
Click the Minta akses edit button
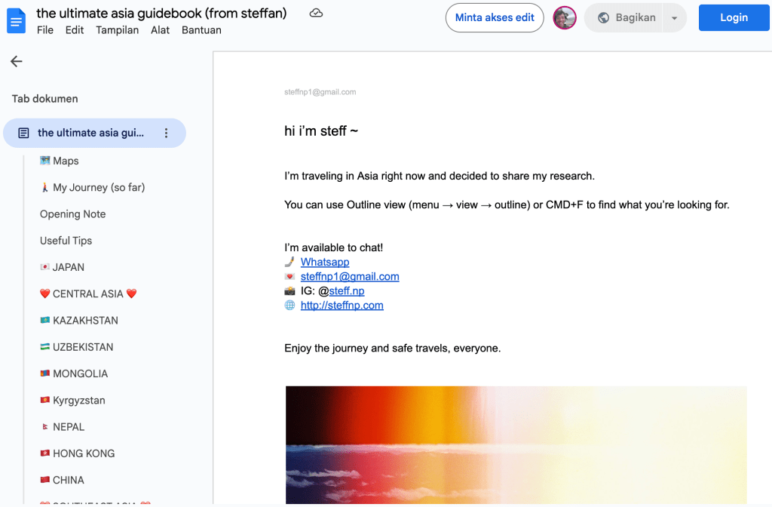pos(495,18)
